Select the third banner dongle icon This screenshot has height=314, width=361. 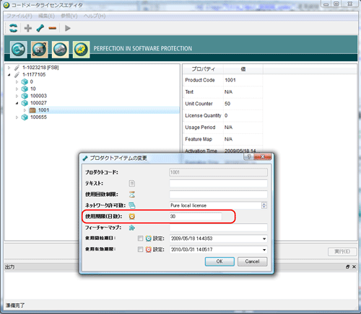pyautogui.click(x=61, y=50)
